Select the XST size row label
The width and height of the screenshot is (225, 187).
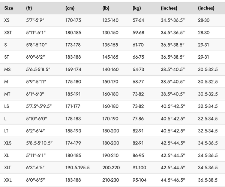[x=8, y=33]
